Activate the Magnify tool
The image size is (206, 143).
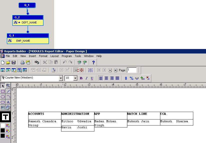click(8, 86)
